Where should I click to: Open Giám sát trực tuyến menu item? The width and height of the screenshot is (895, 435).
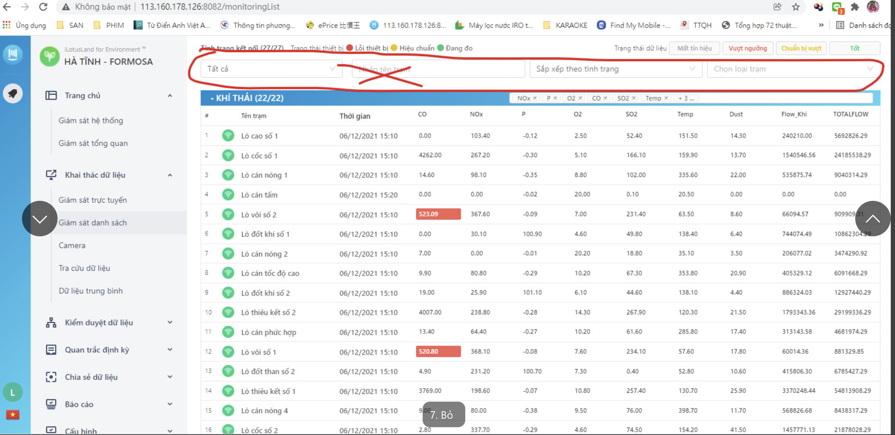coord(93,200)
